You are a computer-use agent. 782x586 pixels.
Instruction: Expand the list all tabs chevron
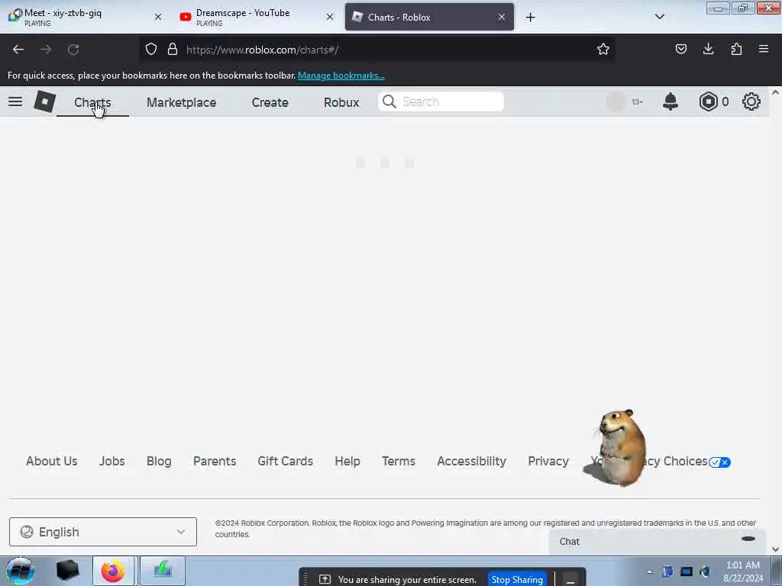659,17
